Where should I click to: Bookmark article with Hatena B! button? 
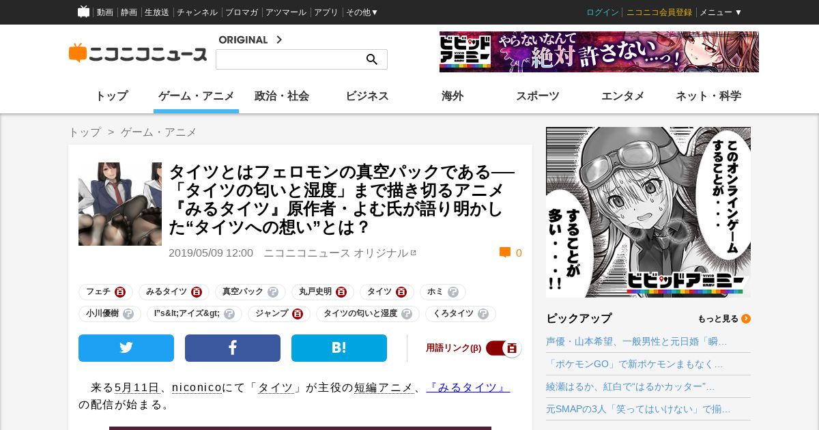click(339, 348)
